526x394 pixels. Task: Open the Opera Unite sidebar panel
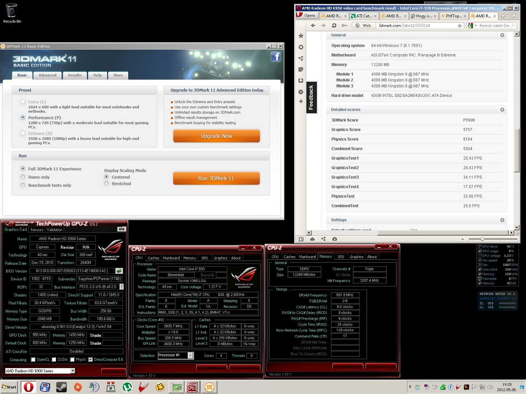[x=301, y=58]
